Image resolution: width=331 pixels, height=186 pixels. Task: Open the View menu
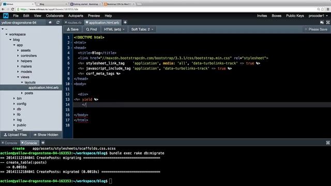[x=38, y=16]
